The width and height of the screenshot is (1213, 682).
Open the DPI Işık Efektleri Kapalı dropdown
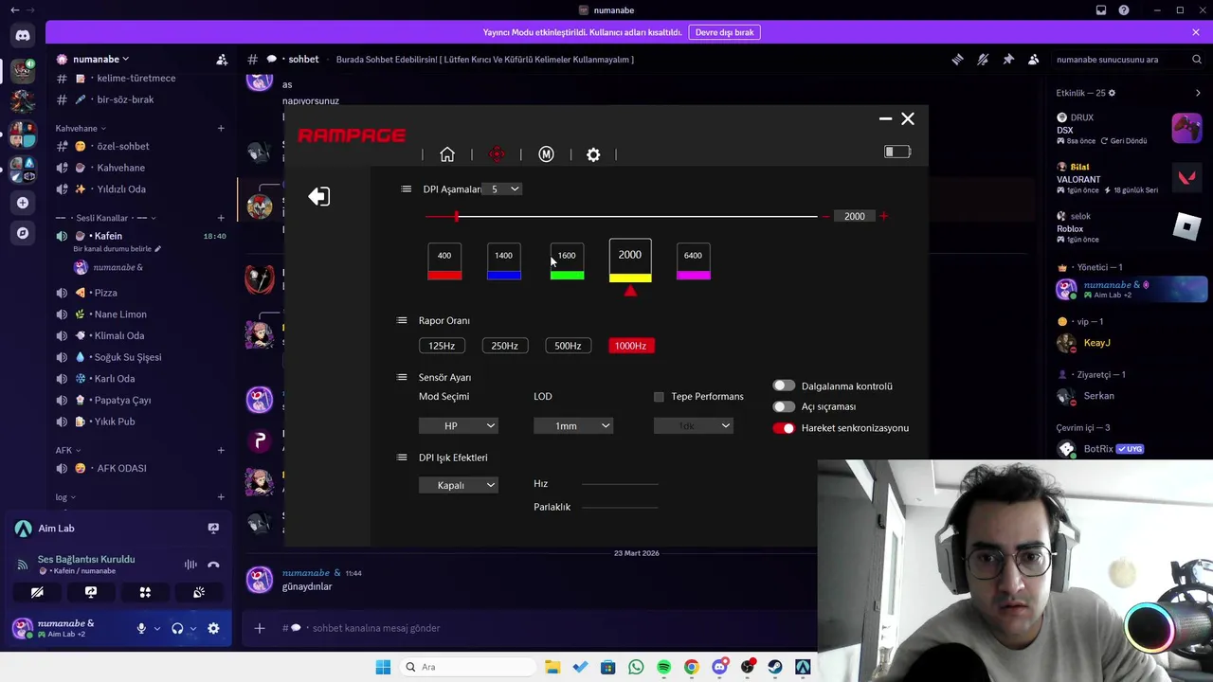[x=459, y=485]
